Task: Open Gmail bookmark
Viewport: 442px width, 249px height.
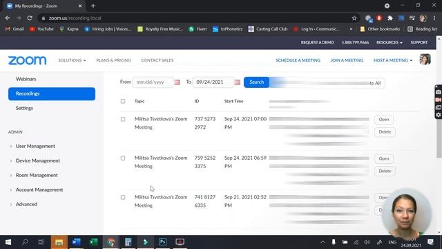Action: (x=15, y=29)
